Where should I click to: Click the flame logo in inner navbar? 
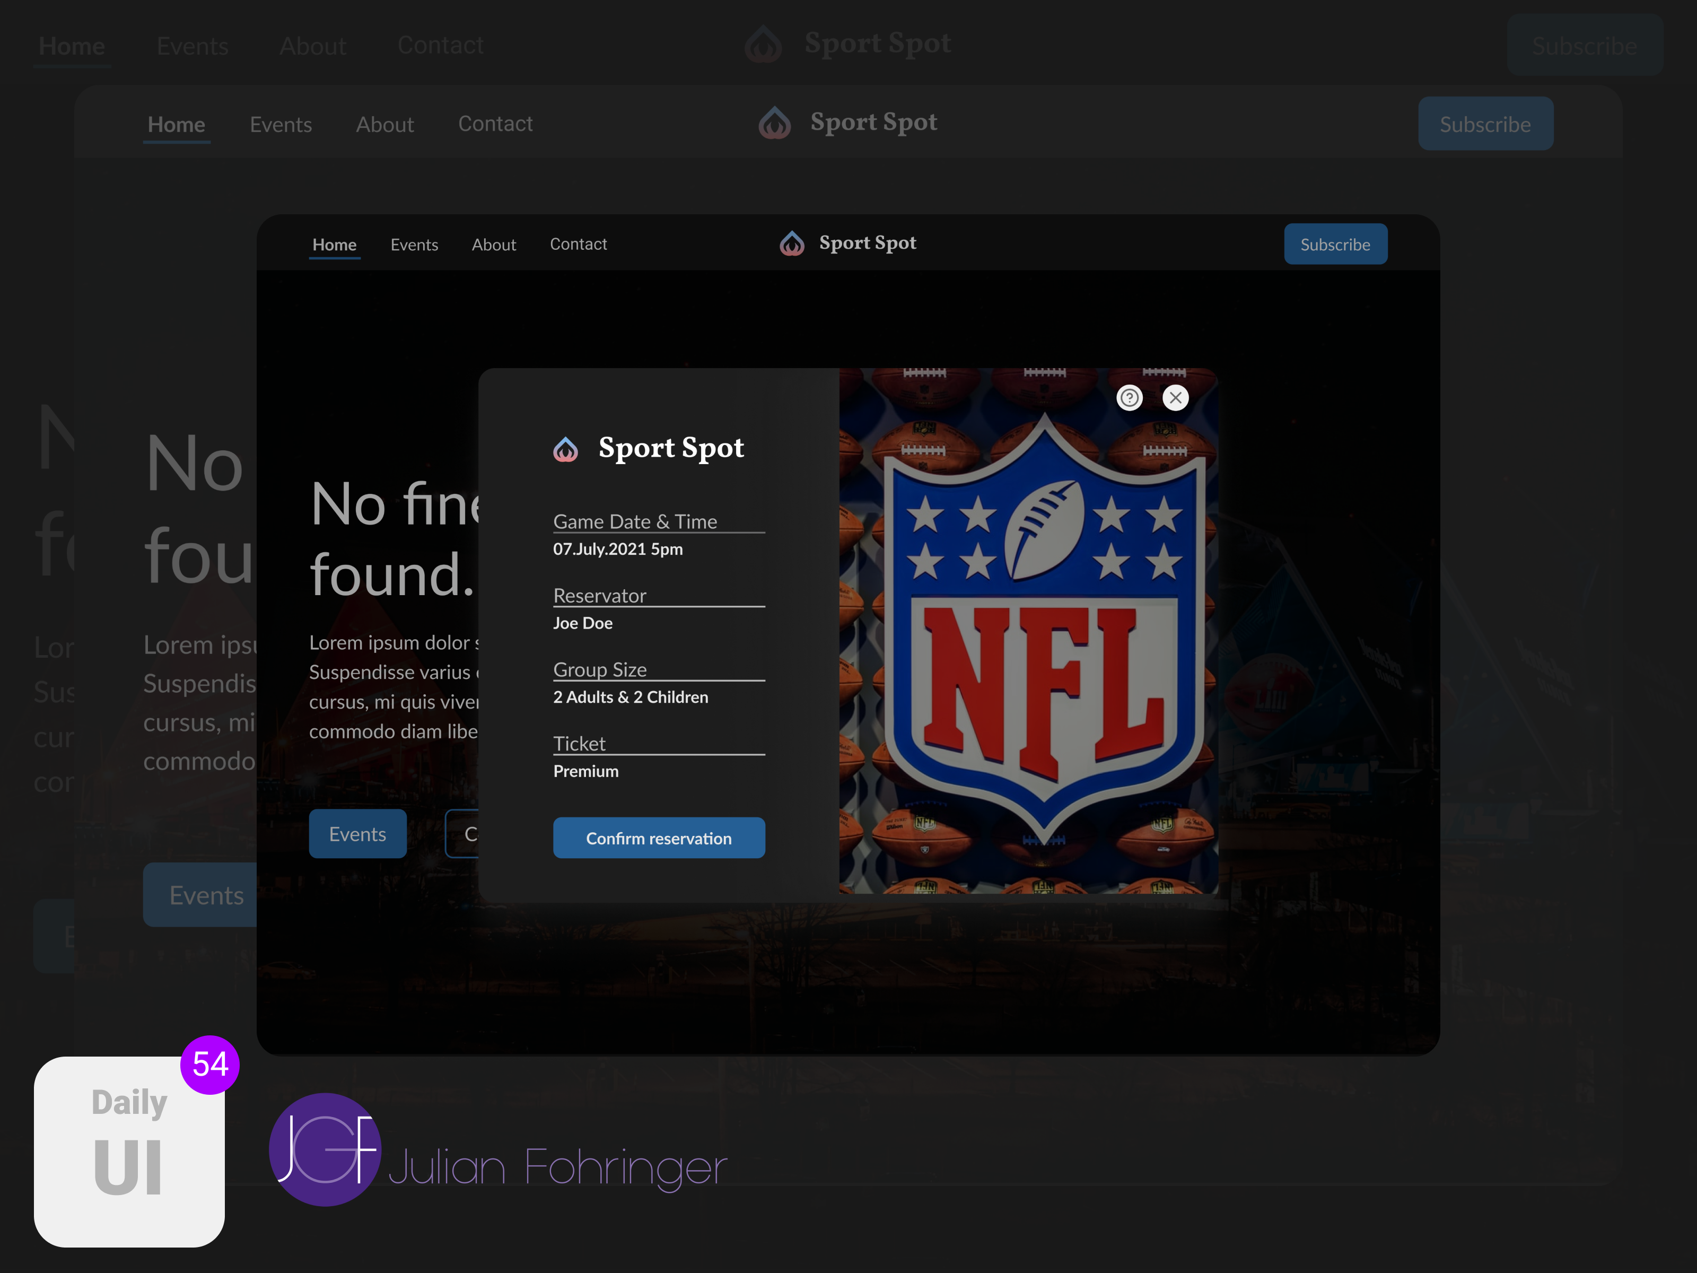792,244
